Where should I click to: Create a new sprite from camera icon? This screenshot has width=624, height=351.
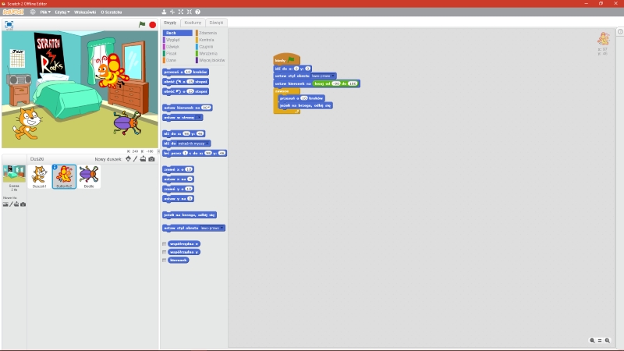point(151,159)
